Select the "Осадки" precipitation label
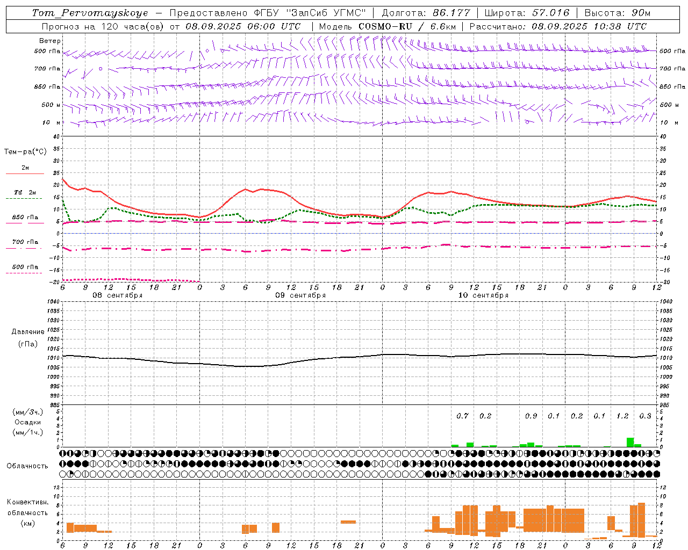The height and width of the screenshot is (550, 688). click(28, 422)
